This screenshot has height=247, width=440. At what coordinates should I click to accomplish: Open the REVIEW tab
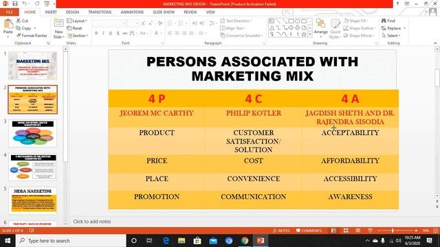190,12
